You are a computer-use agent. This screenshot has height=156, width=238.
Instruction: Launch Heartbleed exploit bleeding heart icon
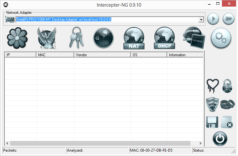[x=213, y=86]
